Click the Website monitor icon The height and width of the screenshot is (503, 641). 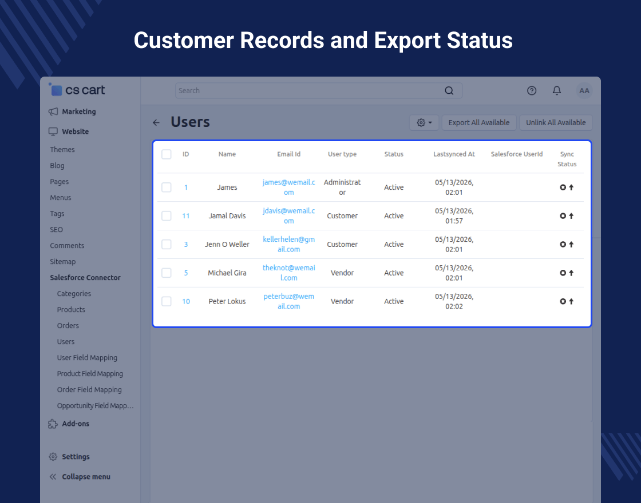click(53, 131)
